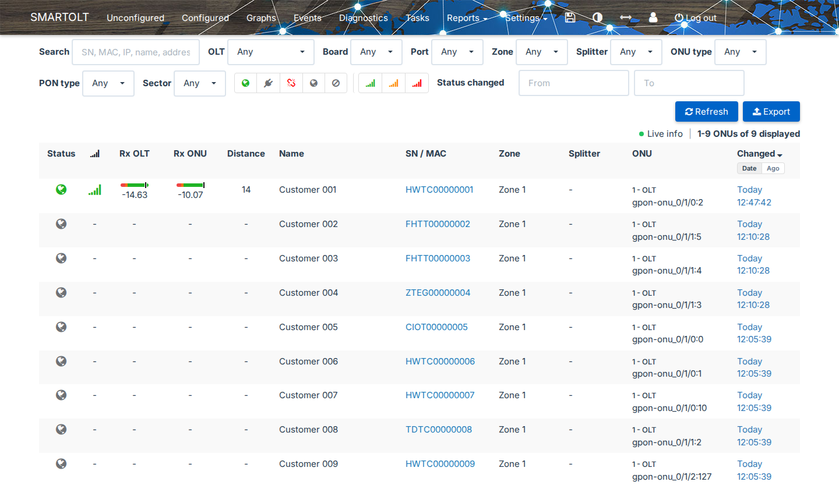This screenshot has width=839, height=496.
Task: Click Customer 002 offline globe status icon
Action: pyautogui.click(x=61, y=224)
